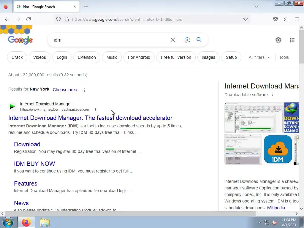
Task: Expand the list all tabs chevron
Action: pyautogui.click(x=256, y=7)
